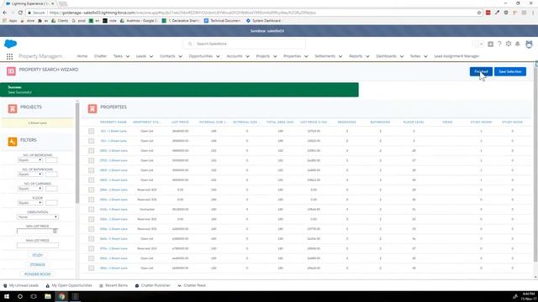Open My Unread Leads in utility bar
538x302 pixels.
pos(20,285)
